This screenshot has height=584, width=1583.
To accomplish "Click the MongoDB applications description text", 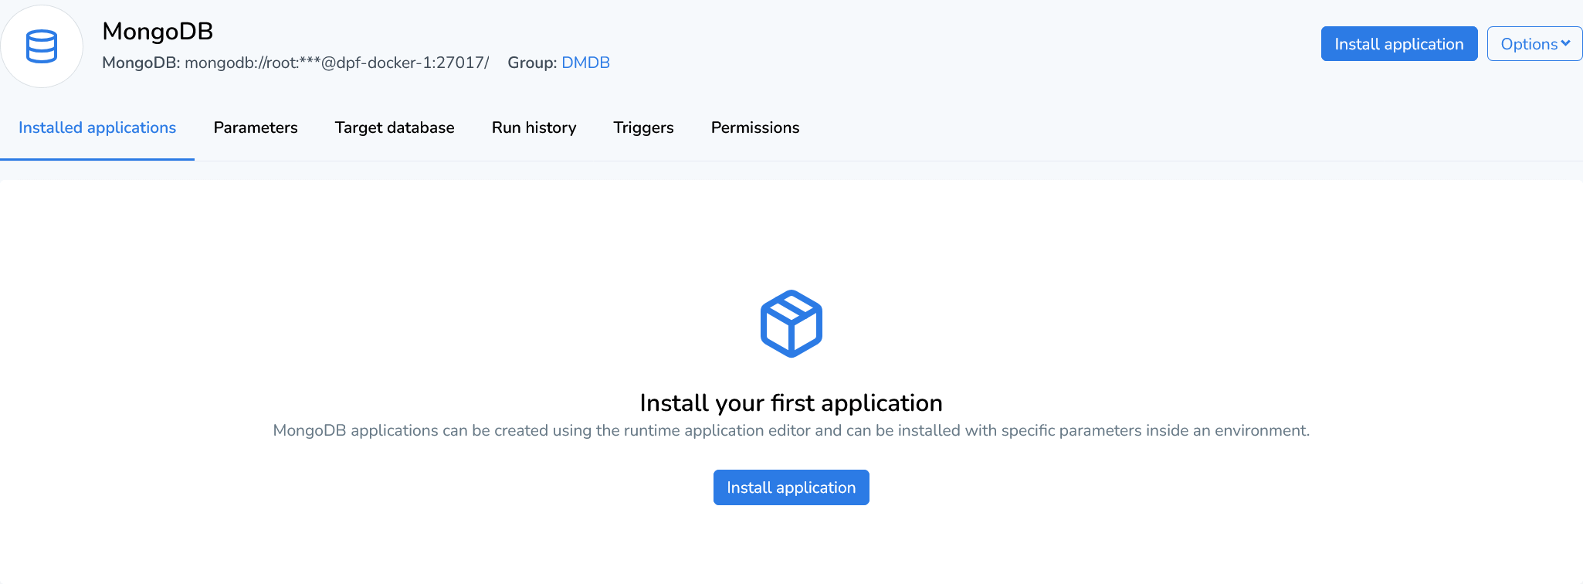I will click(x=791, y=430).
